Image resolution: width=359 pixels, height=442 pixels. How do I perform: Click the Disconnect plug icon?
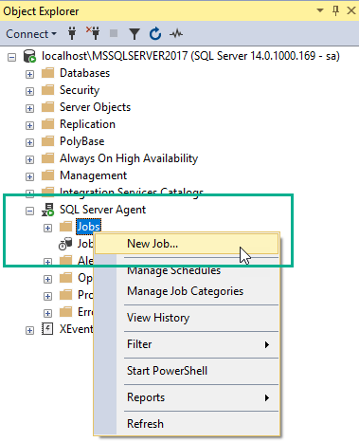coord(93,33)
